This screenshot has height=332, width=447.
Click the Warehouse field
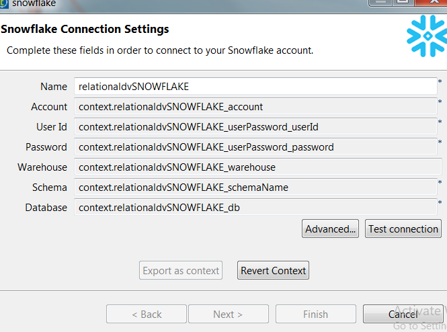click(x=258, y=167)
